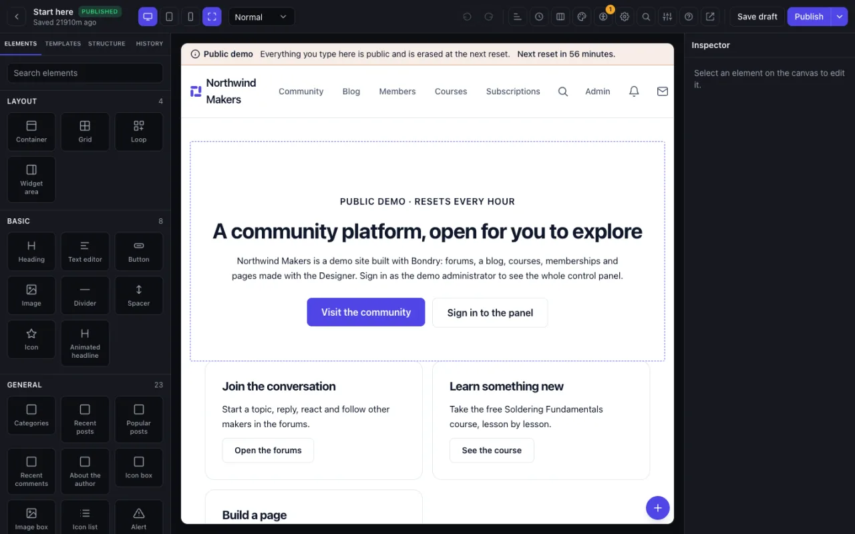Click the notification bell on the site header

point(634,91)
